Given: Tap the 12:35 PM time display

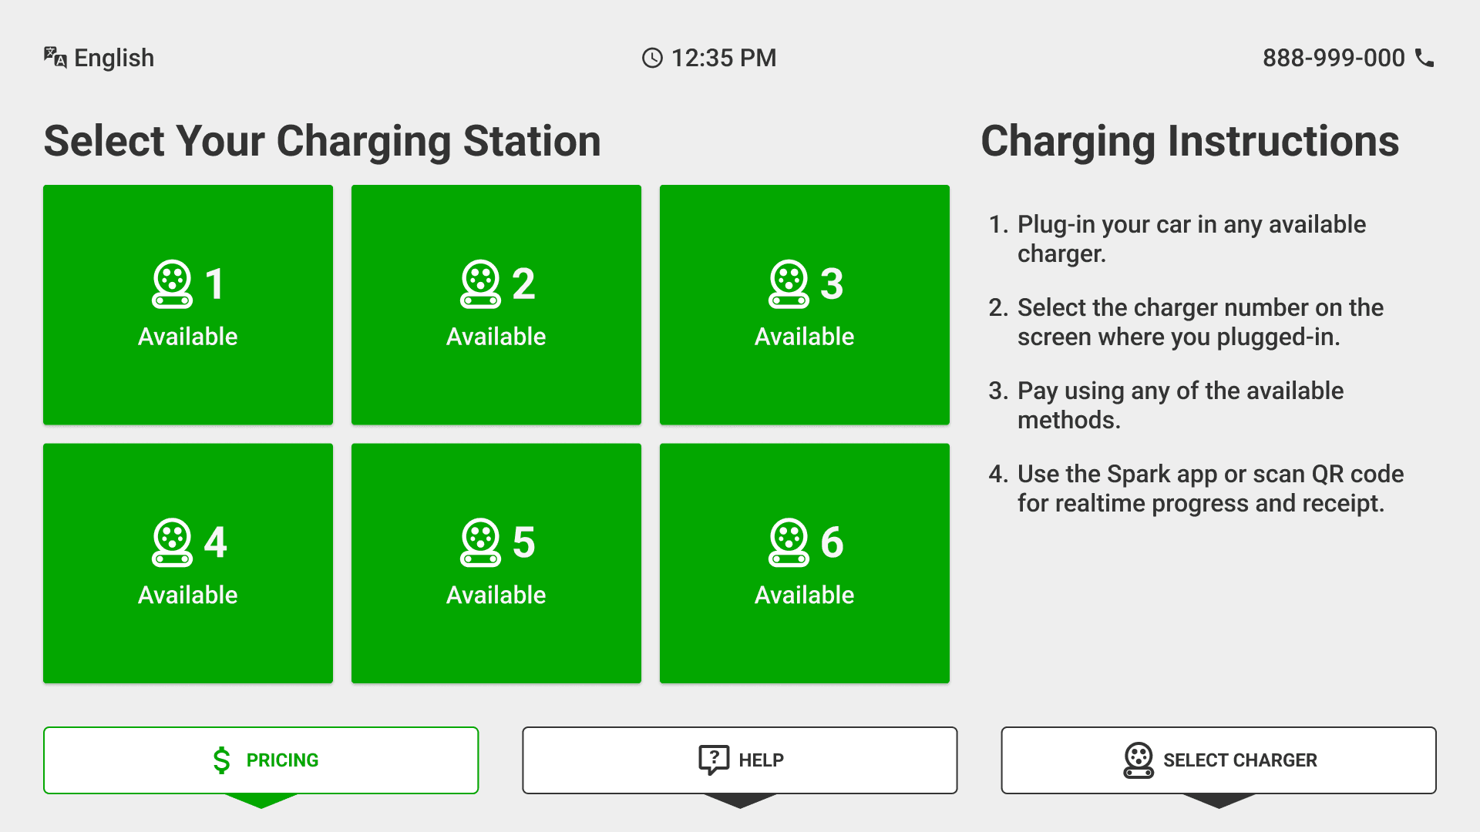Looking at the screenshot, I should click(723, 58).
